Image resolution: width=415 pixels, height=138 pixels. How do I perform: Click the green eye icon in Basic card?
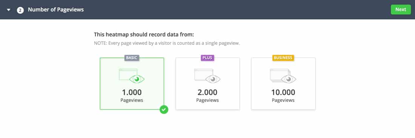pyautogui.click(x=137, y=79)
